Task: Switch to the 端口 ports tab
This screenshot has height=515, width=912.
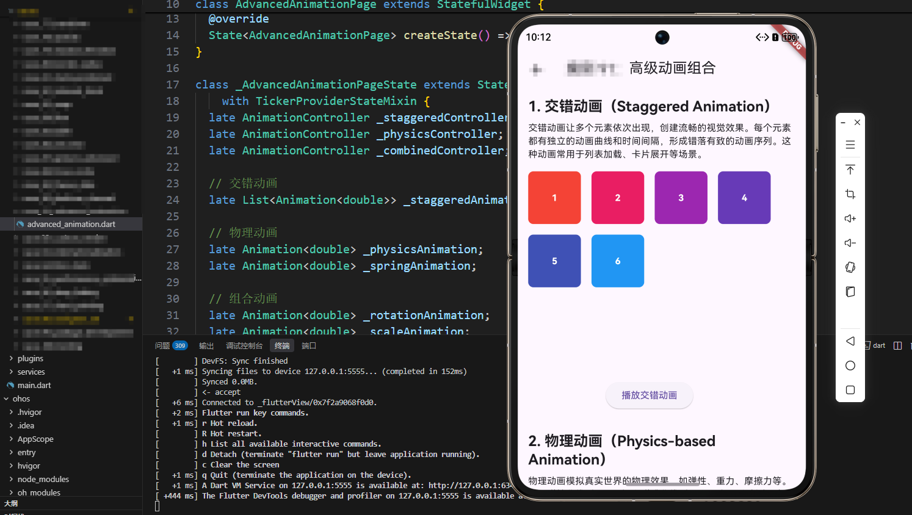Action: point(309,345)
